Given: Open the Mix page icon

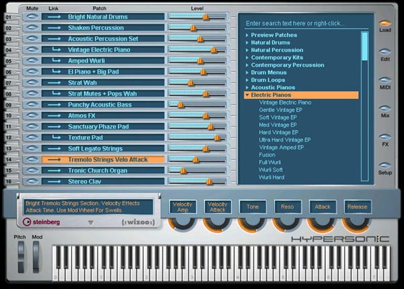Looking at the screenshot, I should click(x=384, y=106).
